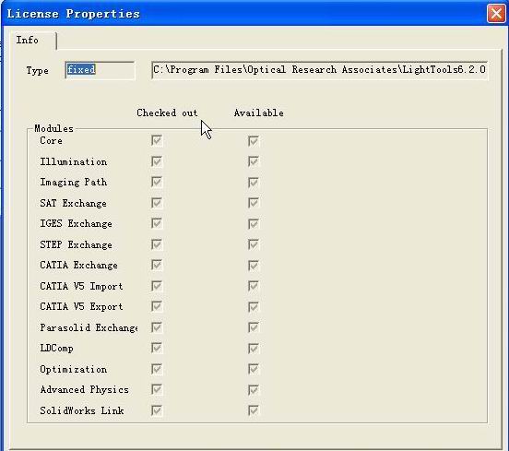Toggle Core checked out checkbox

click(x=157, y=140)
